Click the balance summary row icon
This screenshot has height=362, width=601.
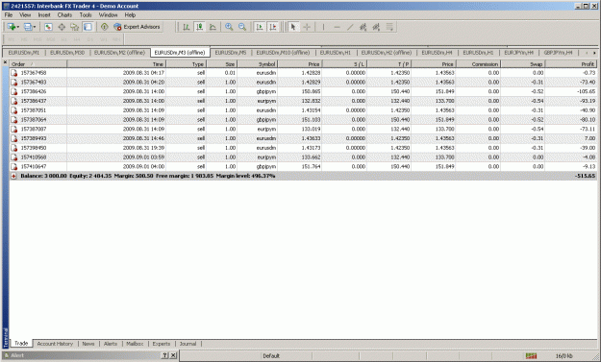coord(13,176)
